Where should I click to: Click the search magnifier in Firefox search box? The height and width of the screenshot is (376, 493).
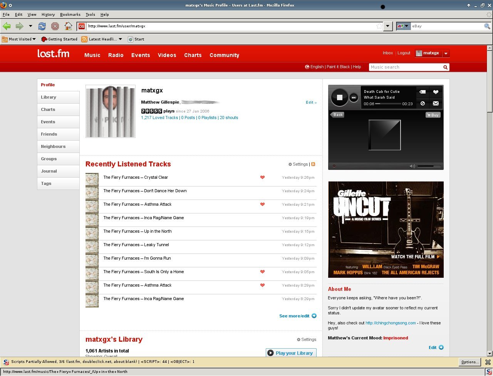click(x=487, y=26)
